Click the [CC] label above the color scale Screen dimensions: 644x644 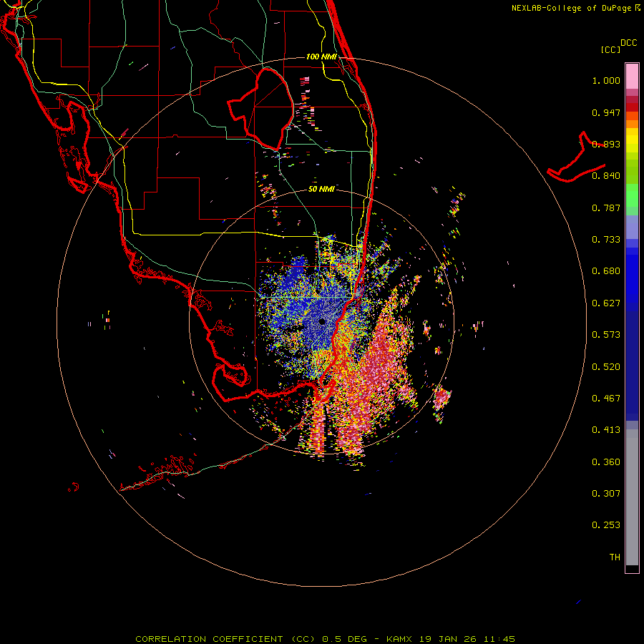[x=610, y=50]
